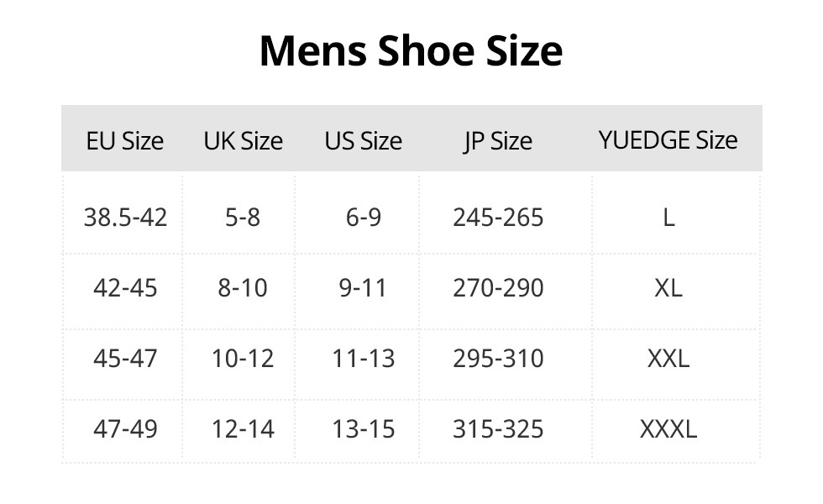The width and height of the screenshot is (823, 504).
Task: Click the YUEDGE size XL cell
Action: point(668,288)
